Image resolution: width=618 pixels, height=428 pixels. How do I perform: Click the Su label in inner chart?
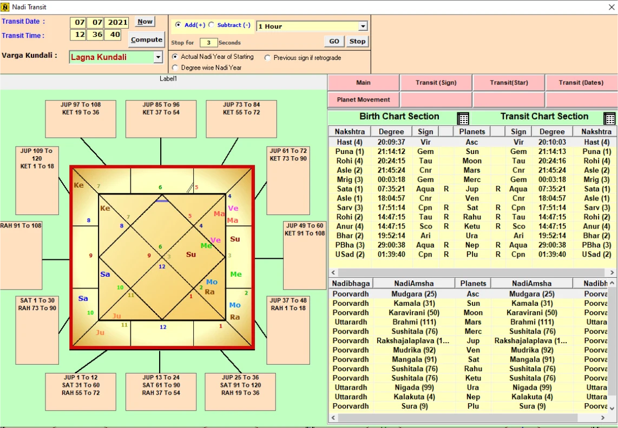point(191,255)
